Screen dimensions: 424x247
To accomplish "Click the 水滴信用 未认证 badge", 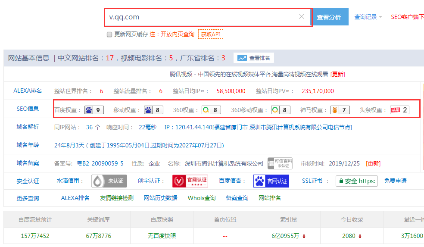I will point(109,181).
